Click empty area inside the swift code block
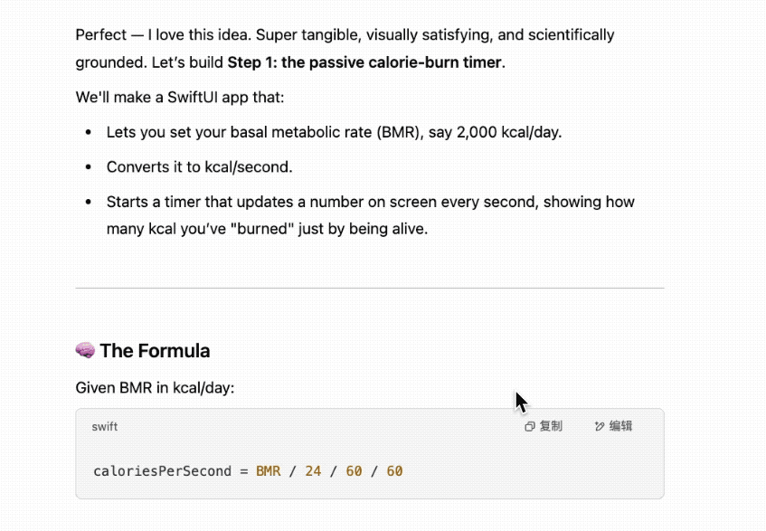The image size is (766, 531). click(527, 471)
